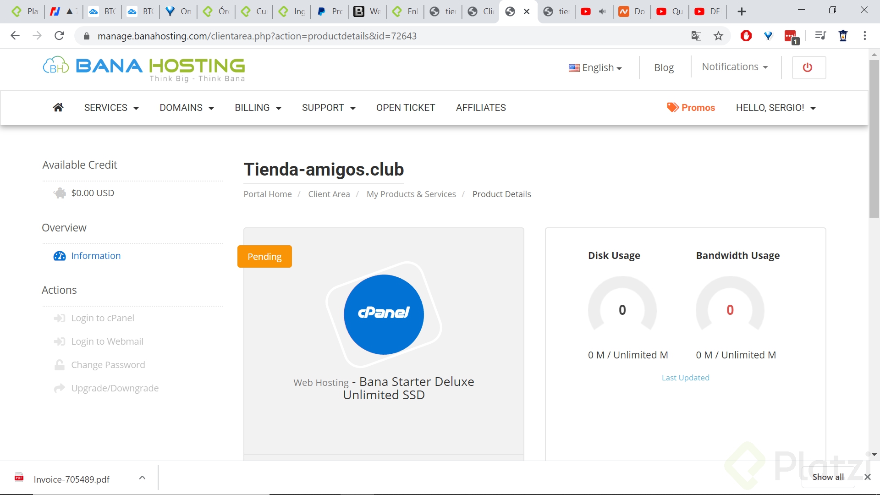
Task: Expand the SERVICES dropdown menu
Action: tap(111, 108)
